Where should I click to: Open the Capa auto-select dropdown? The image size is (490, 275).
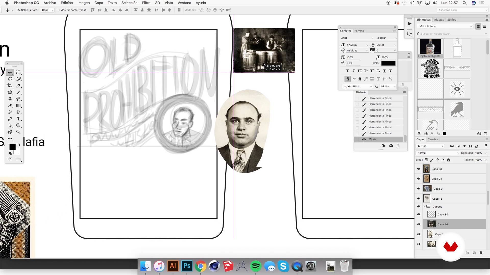(47, 10)
